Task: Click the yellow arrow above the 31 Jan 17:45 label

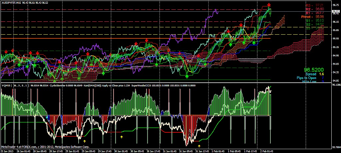Action: click(x=199, y=146)
